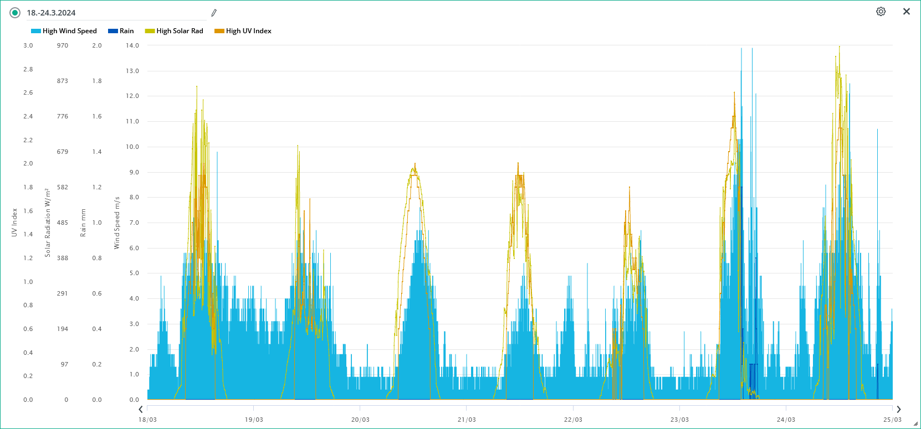Toggle the Rain series legend label
Screen dimensions: 921x429
127,31
